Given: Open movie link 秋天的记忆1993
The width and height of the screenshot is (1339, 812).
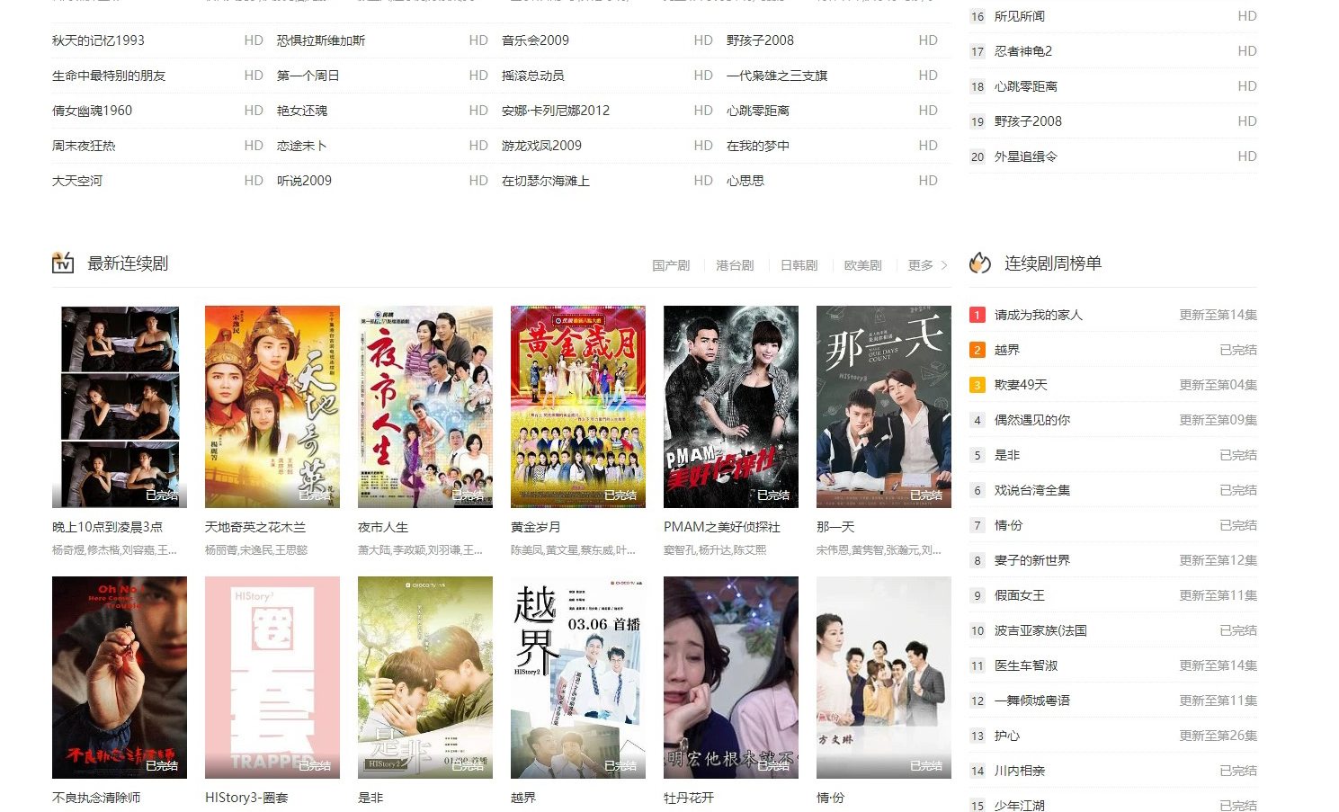Looking at the screenshot, I should pos(98,40).
